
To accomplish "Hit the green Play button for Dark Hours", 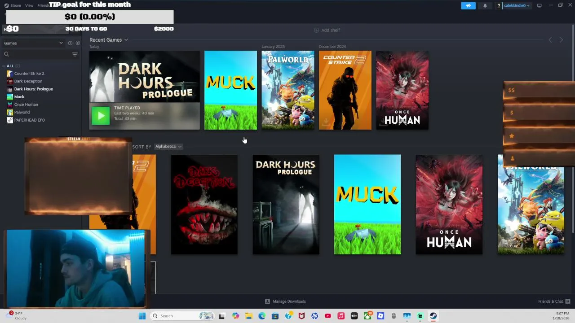I will [x=101, y=116].
